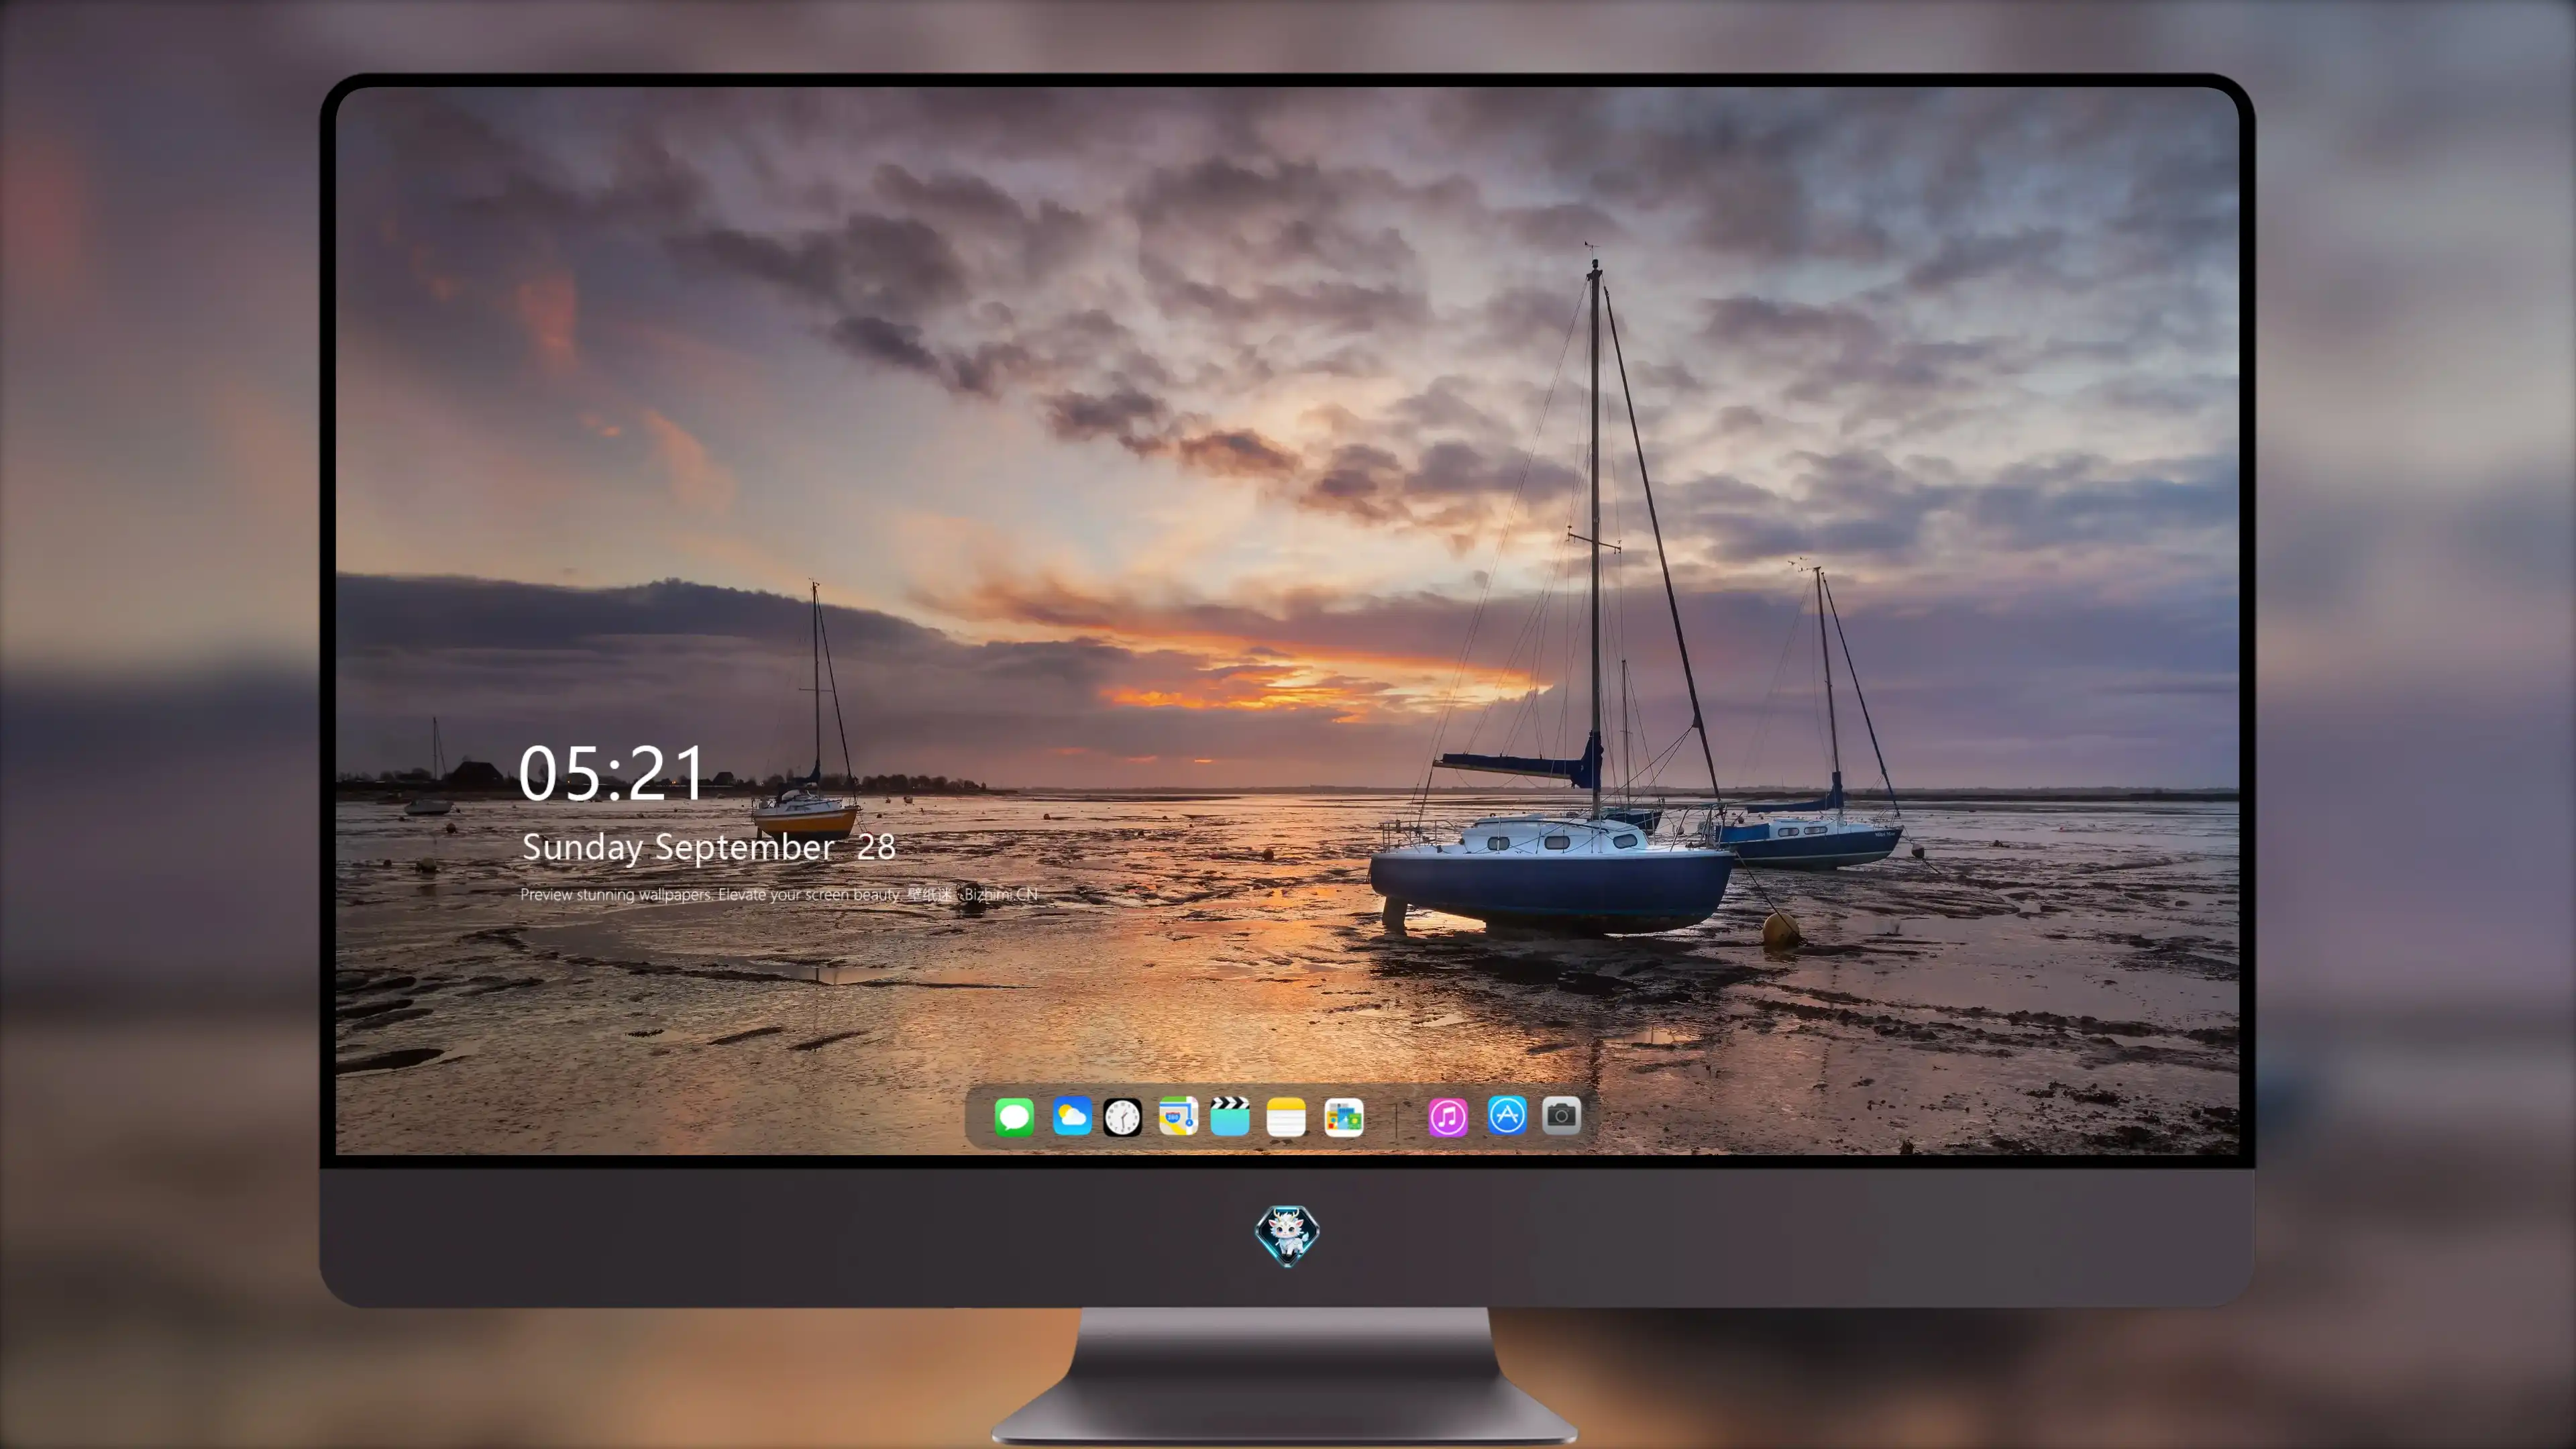The width and height of the screenshot is (2576, 1449).
Task: Click the 'Preview stunning wallpapers' tagline text
Action: 779,894
